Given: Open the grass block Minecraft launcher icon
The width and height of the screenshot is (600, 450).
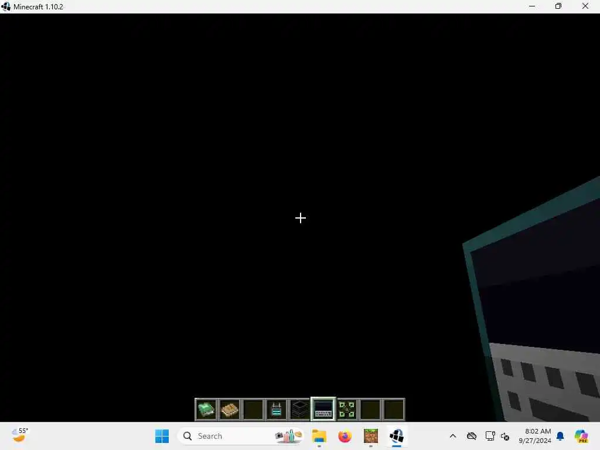Looking at the screenshot, I should tap(371, 436).
